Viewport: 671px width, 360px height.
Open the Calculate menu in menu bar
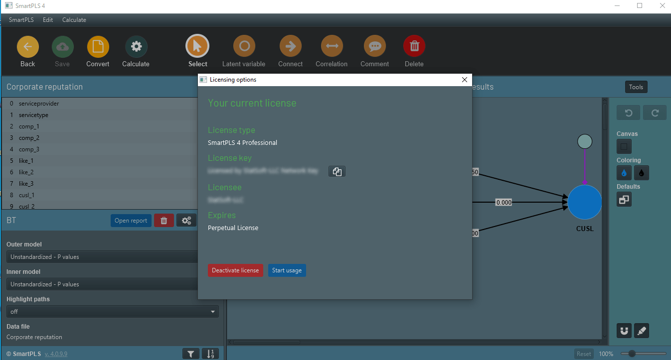[x=74, y=20]
